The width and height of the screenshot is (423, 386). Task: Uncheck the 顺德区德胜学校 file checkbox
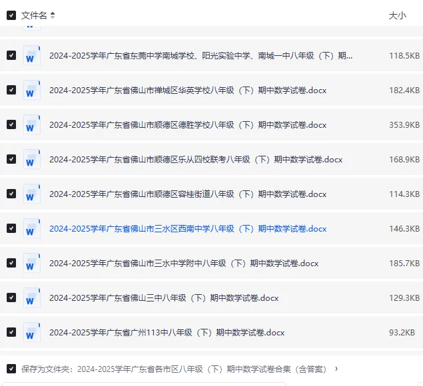(x=11, y=124)
